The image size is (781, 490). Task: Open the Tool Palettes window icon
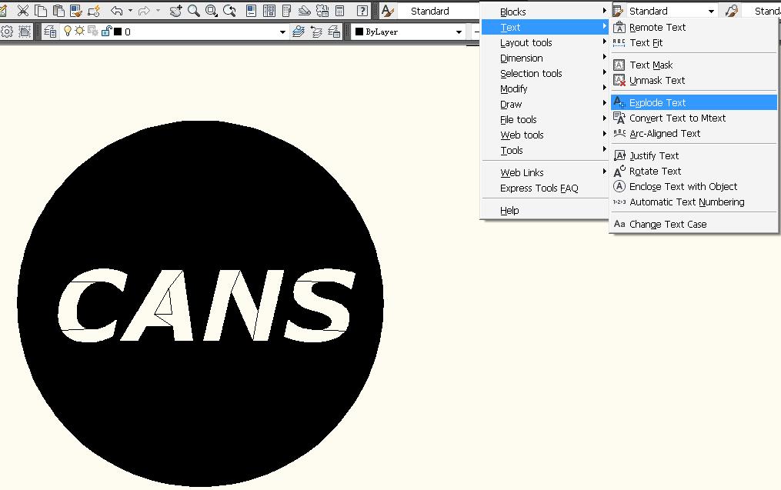(x=286, y=11)
